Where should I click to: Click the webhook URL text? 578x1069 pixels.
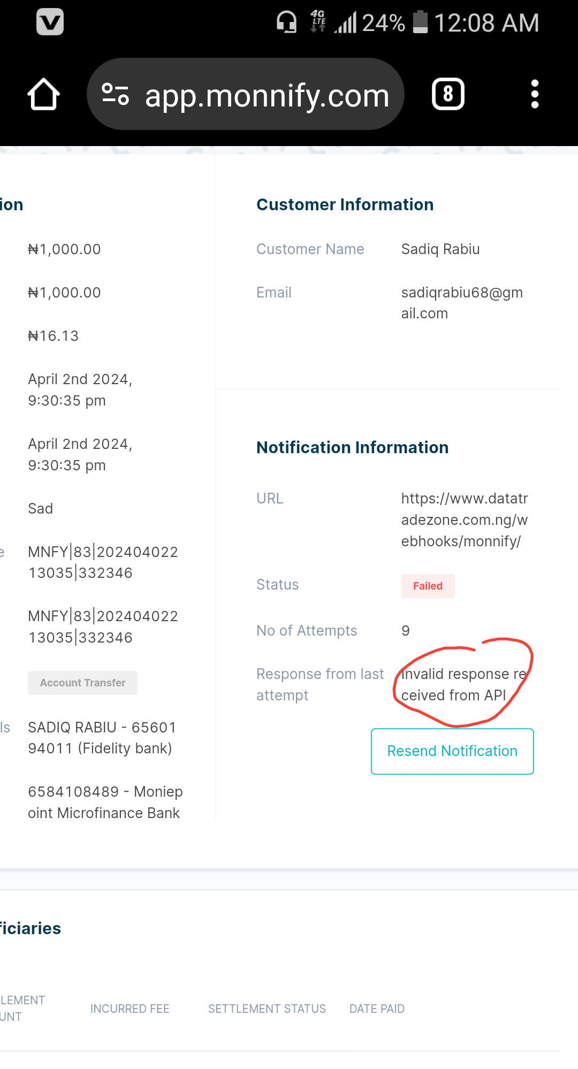coord(464,520)
